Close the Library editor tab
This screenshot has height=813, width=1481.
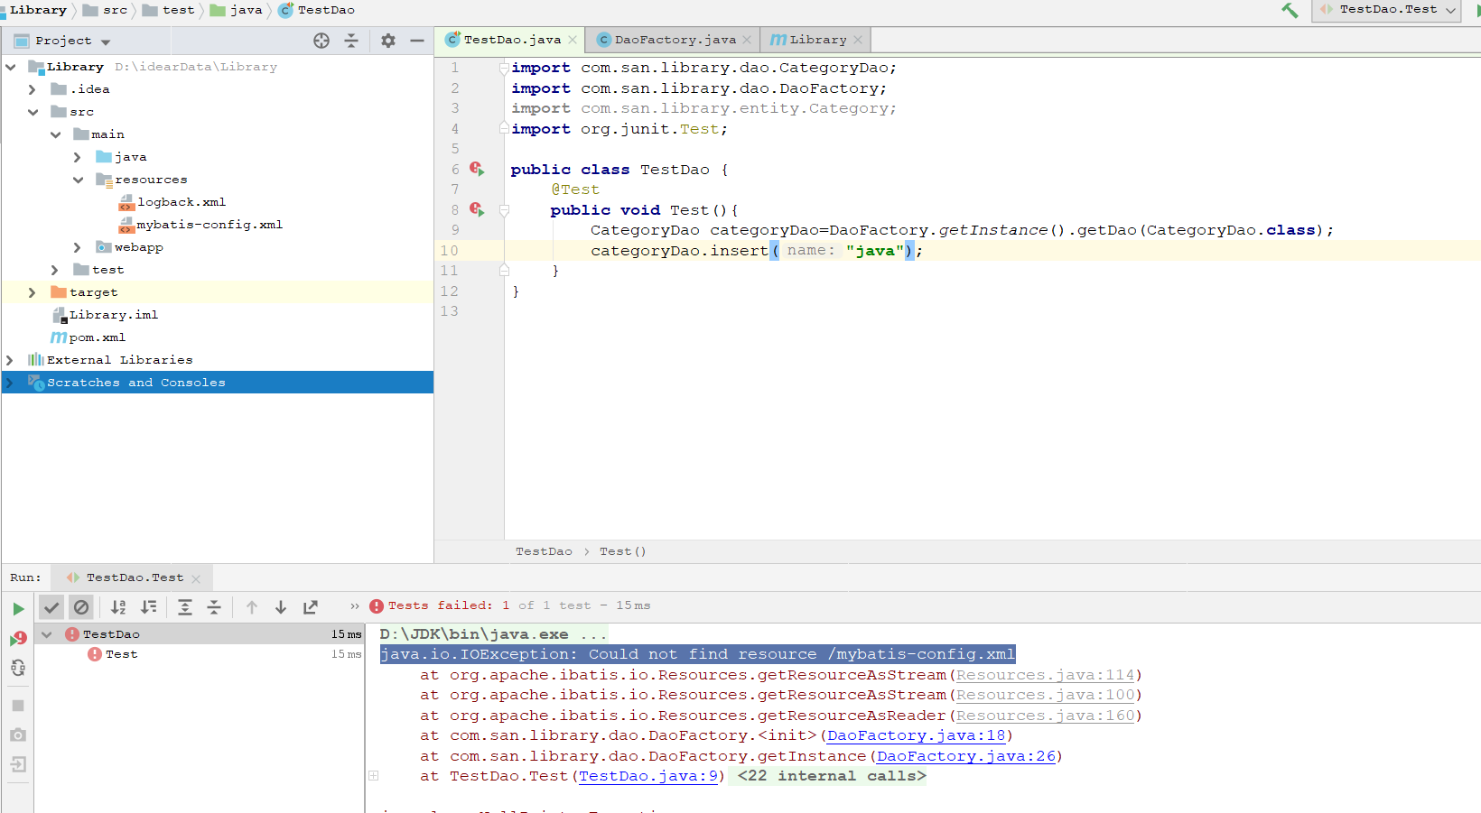point(858,40)
